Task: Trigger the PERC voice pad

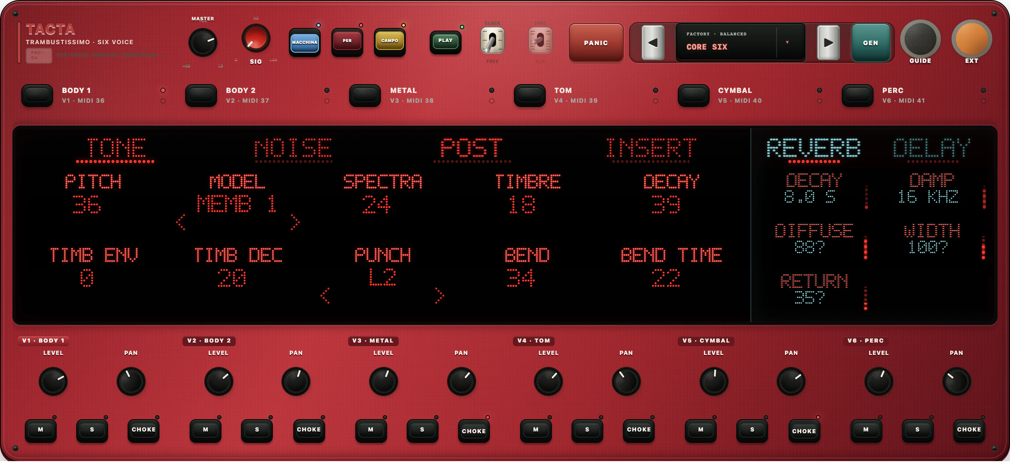Action: [857, 95]
